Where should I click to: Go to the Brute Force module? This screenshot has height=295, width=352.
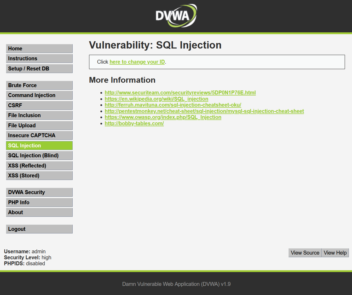pyautogui.click(x=39, y=85)
